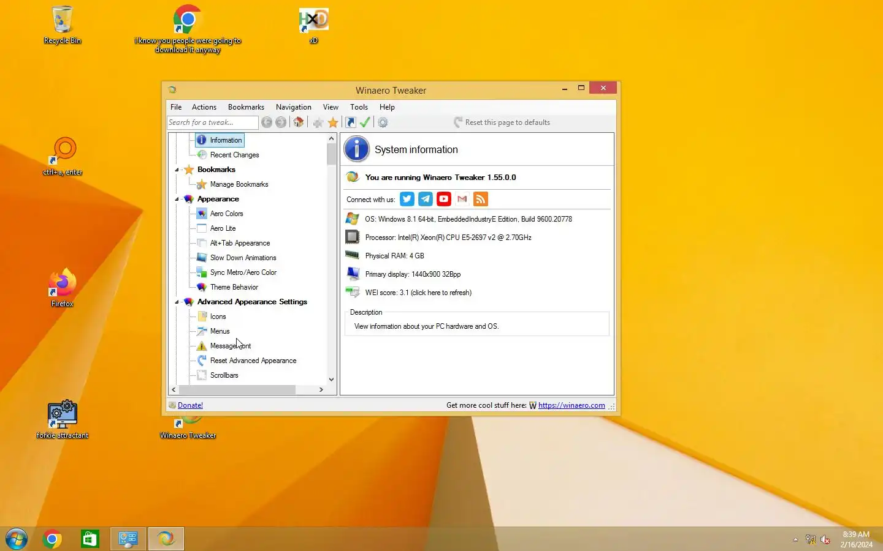Open the Windows Store taskbar icon
883x551 pixels.
tap(90, 539)
